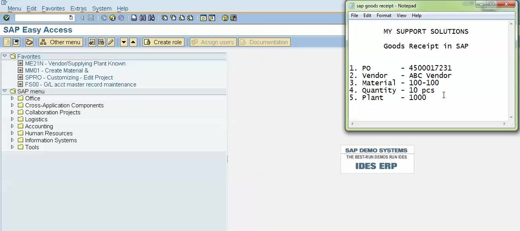Open the Format menu in Notepad
The image size is (520, 231).
coord(384,15)
